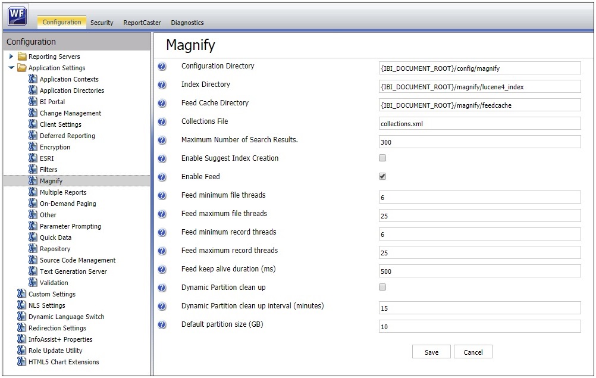596x378 pixels.
Task: Select Filters in the tree
Action: 49,170
